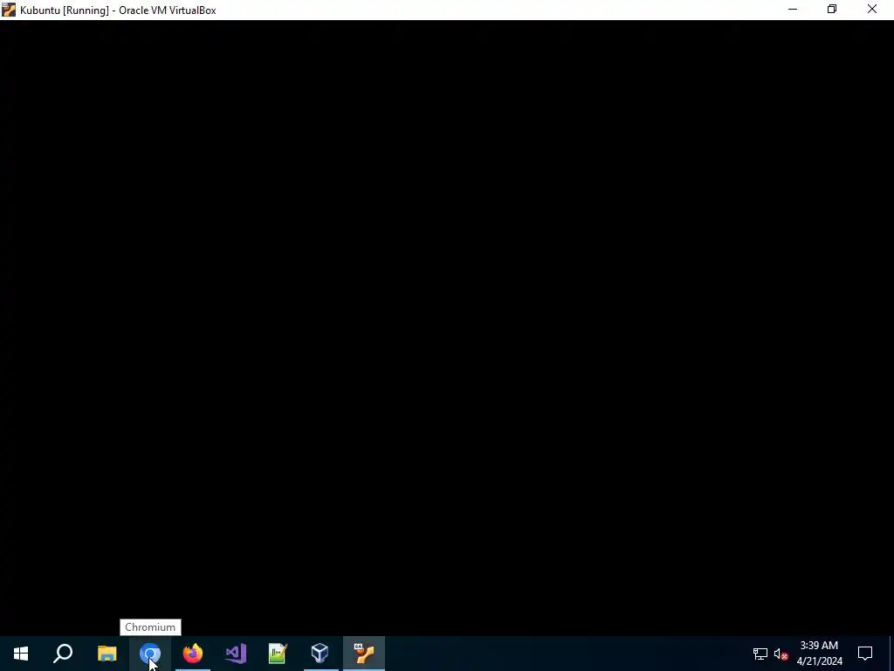
Task: Click the muted volume tray icon
Action: pyautogui.click(x=781, y=654)
